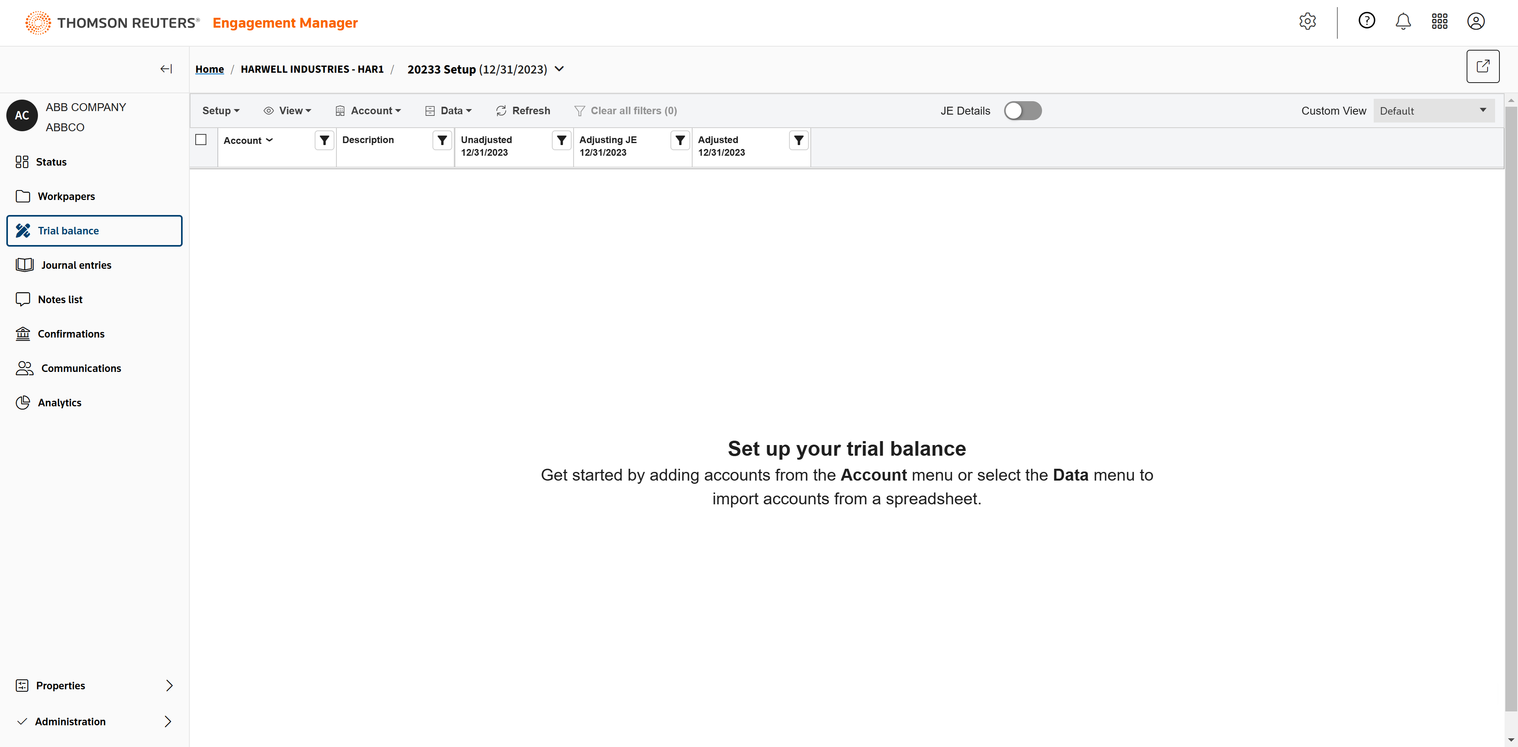Open the settings gear icon
The height and width of the screenshot is (747, 1518).
[x=1307, y=22]
